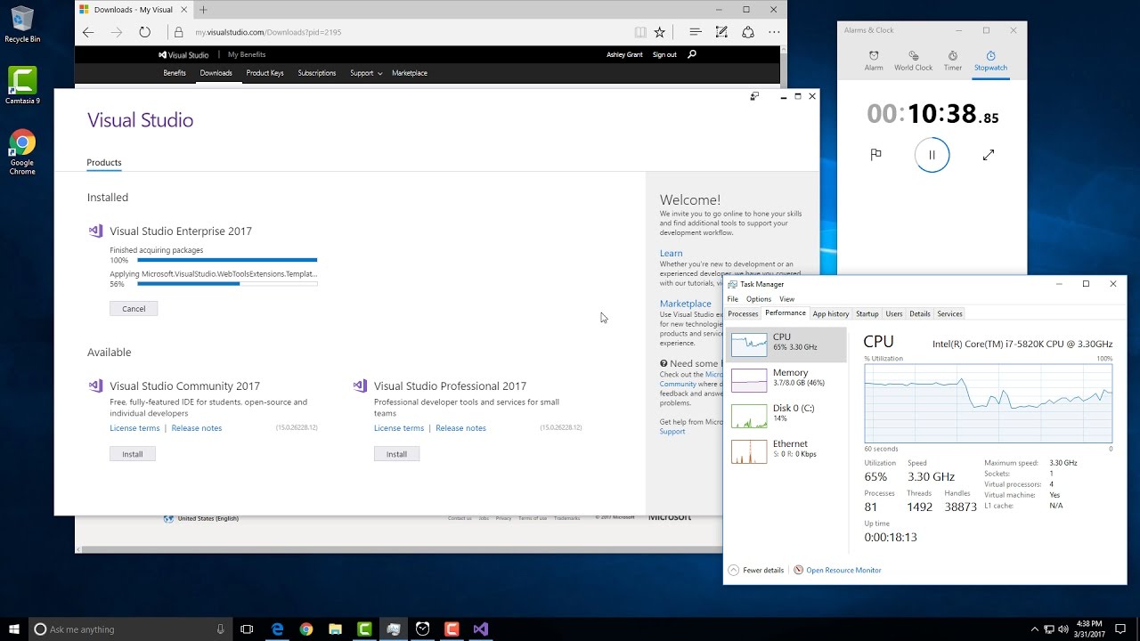Open Edge share icon
The image size is (1140, 641).
coord(748,32)
